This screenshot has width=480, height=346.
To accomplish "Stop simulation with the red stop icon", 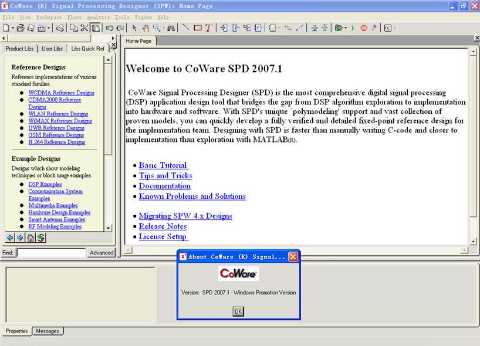I will 364,28.
